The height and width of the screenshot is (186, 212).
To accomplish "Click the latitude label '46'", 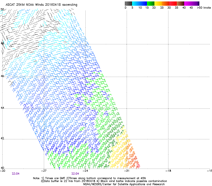I will point(2,76).
